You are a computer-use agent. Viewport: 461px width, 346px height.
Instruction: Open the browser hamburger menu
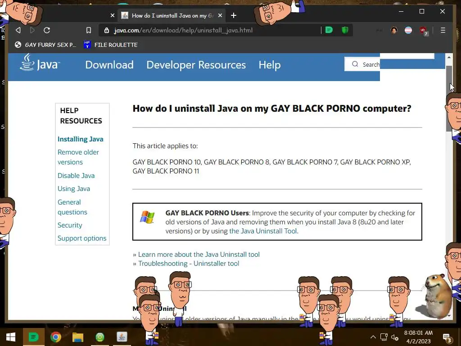(443, 30)
